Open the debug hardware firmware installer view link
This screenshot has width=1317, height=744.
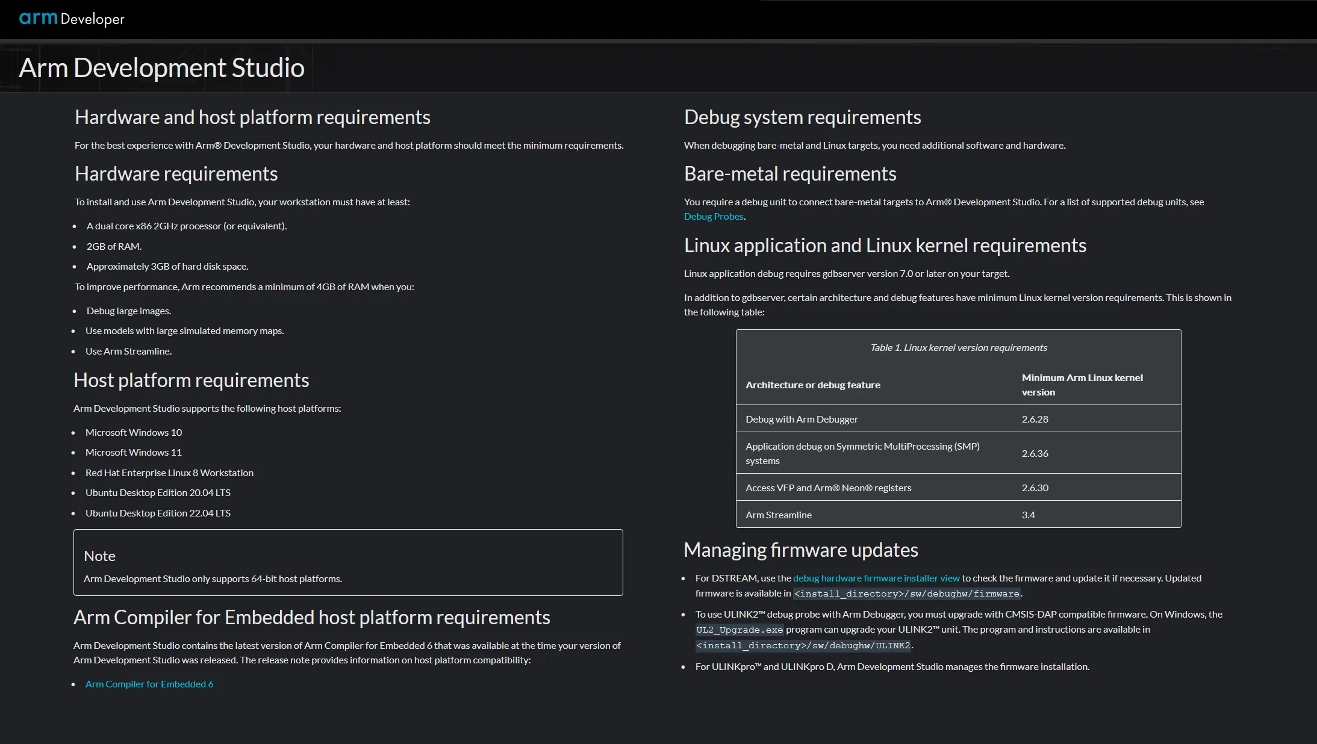pyautogui.click(x=876, y=578)
